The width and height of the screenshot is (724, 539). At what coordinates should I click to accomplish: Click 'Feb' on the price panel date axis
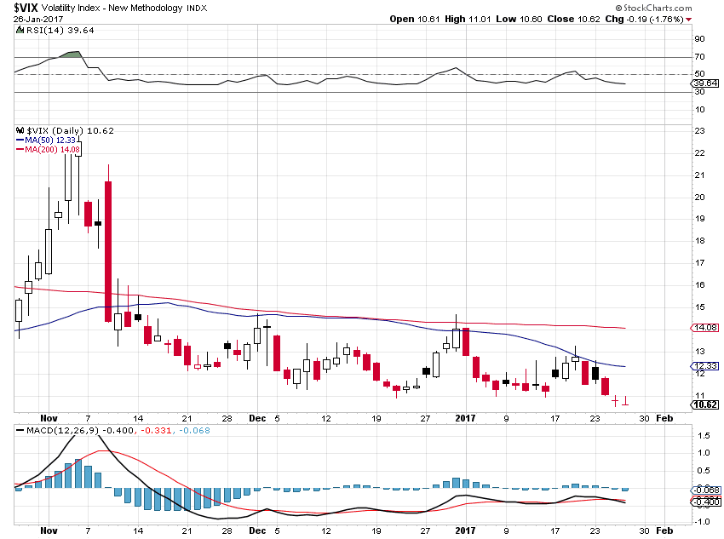coord(664,418)
